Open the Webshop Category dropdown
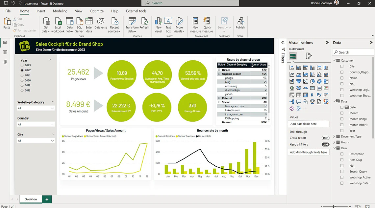Screen dimensions: 375x208 (x=36, y=108)
